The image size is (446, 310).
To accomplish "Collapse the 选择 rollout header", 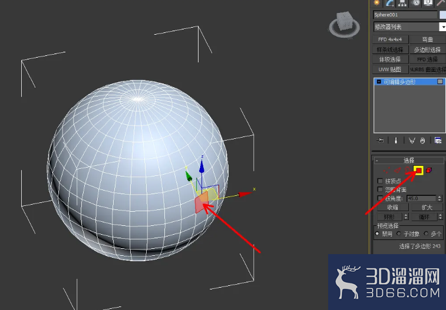I will click(409, 161).
